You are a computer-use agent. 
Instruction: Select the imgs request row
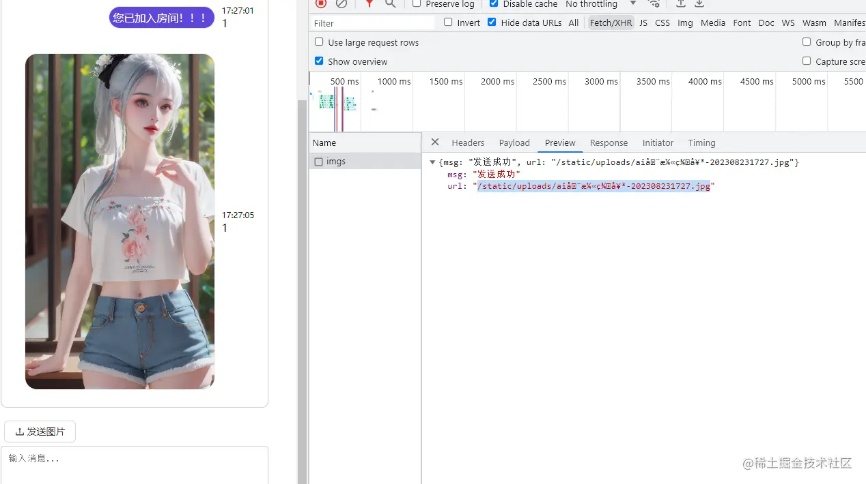[365, 162]
